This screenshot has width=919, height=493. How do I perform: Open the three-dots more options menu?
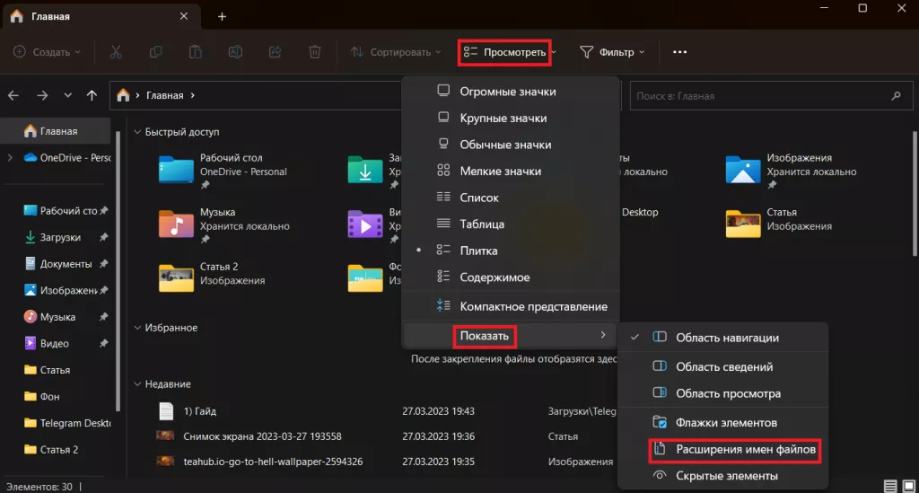point(679,52)
